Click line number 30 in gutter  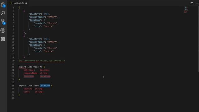(x=13, y=98)
